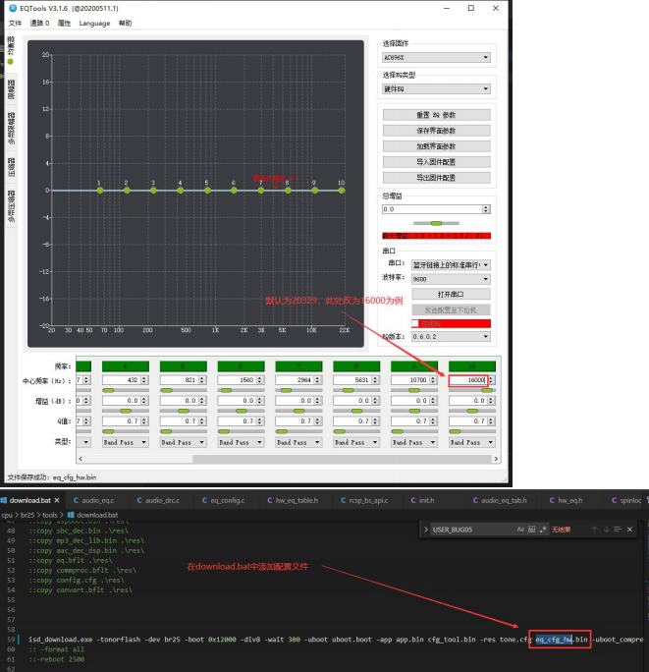
Task: Toggle Find in Selection icon
Action: (618, 530)
